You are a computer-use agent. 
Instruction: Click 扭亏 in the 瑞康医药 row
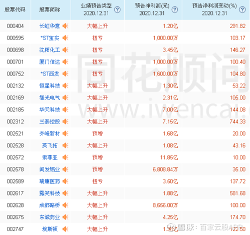(x=98, y=181)
